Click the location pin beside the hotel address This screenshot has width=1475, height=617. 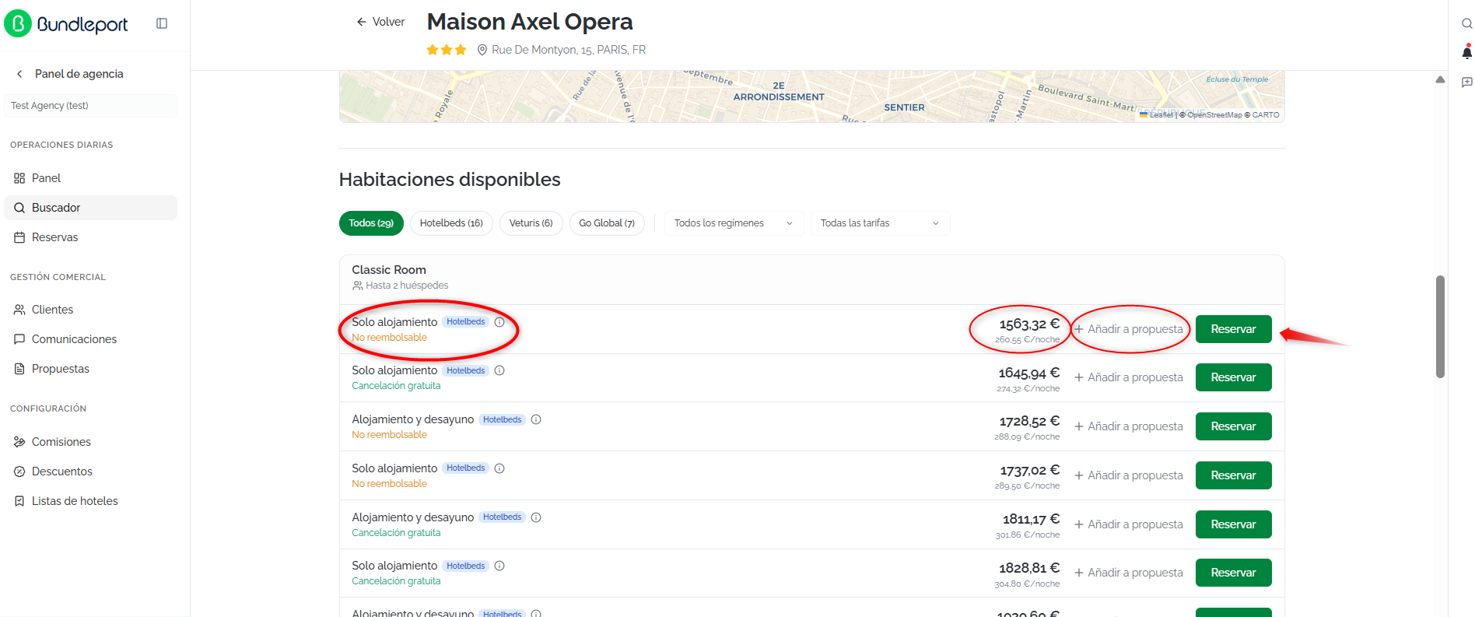click(482, 50)
